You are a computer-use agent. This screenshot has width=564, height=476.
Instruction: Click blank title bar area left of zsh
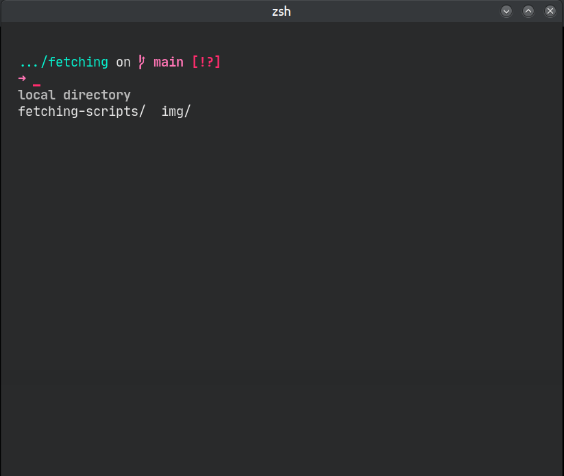click(137, 11)
